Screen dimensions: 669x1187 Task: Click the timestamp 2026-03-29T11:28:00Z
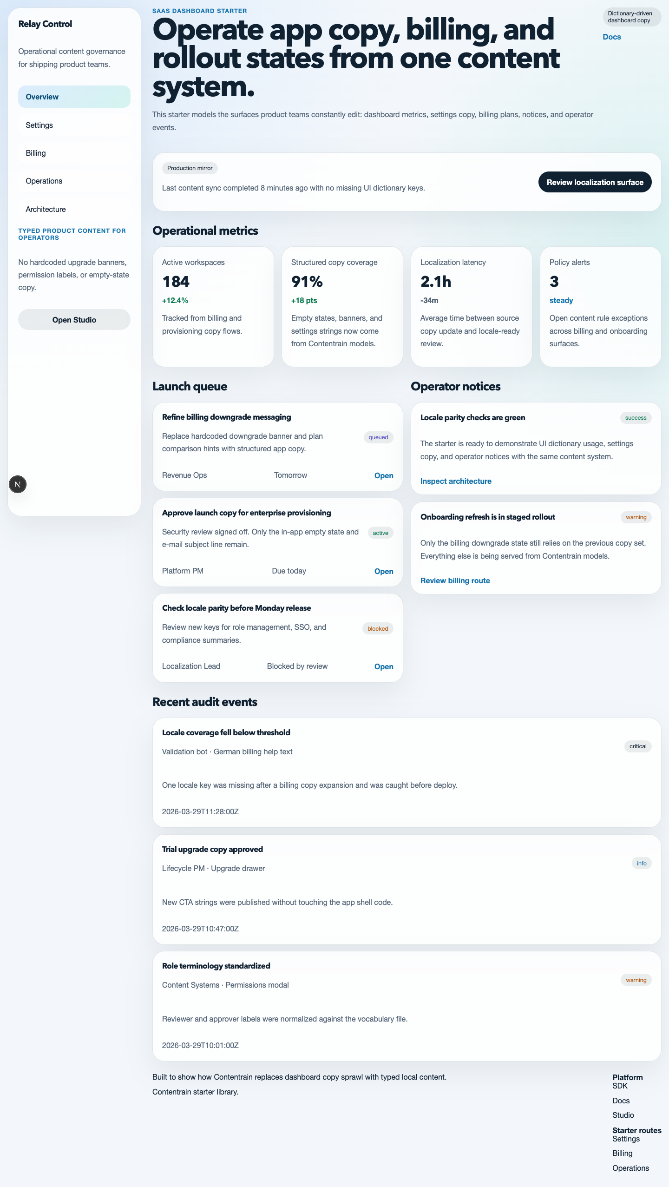click(x=200, y=811)
